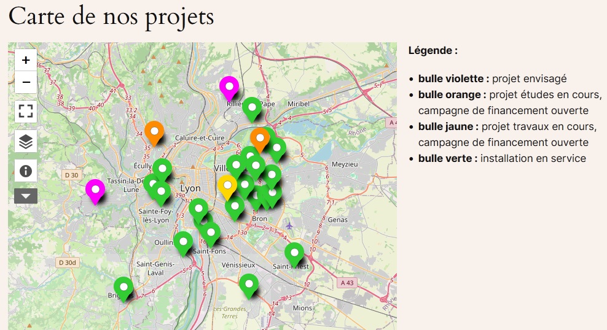Click the Miribel town label
Viewport: 607px width, 330px height.
tap(298, 104)
